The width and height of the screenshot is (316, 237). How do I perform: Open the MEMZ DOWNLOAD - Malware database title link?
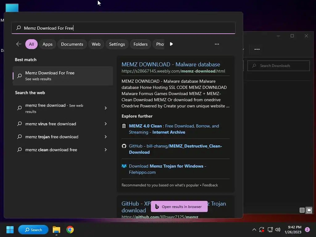tap(171, 64)
